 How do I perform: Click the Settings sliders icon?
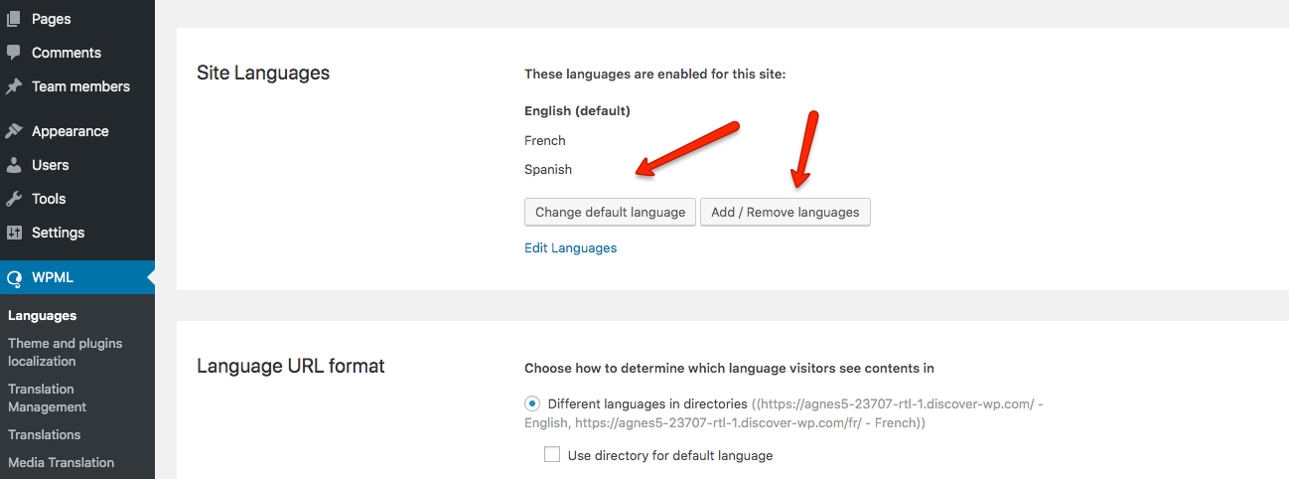[14, 233]
